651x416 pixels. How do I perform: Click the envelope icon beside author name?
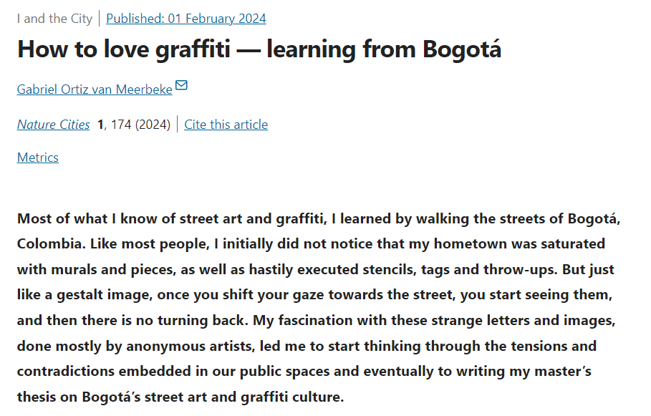coord(181,85)
